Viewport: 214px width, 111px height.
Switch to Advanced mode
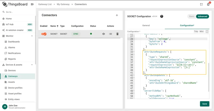tap(202, 16)
